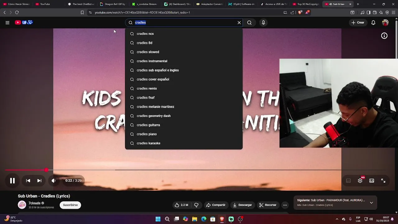Click the Recortar clip button

(268, 205)
